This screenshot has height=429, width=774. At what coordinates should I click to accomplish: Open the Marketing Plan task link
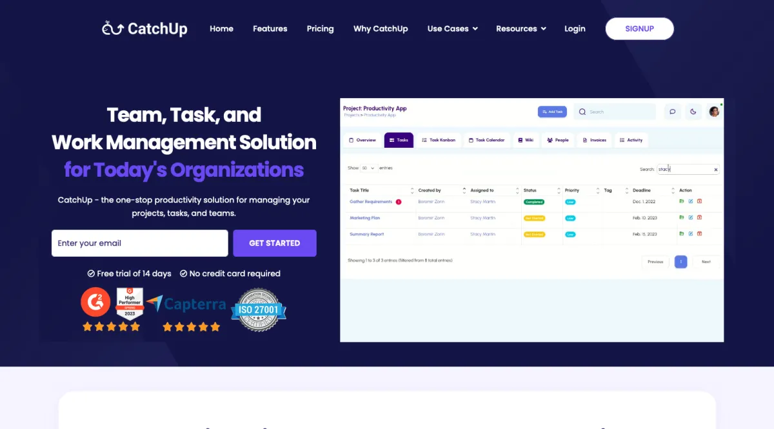click(365, 218)
